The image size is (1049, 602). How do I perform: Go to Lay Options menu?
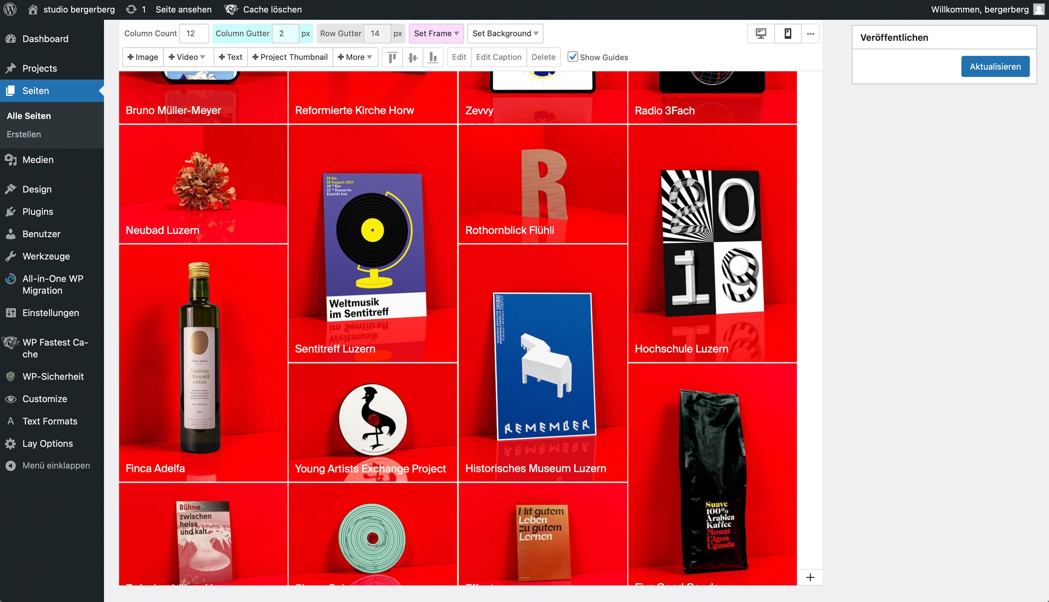[x=48, y=443]
